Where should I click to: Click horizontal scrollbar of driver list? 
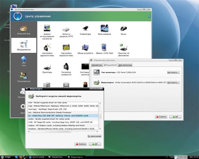[x=63, y=132]
